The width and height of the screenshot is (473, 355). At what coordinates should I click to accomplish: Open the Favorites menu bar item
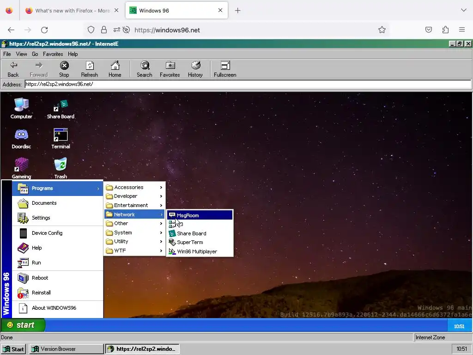(x=53, y=54)
